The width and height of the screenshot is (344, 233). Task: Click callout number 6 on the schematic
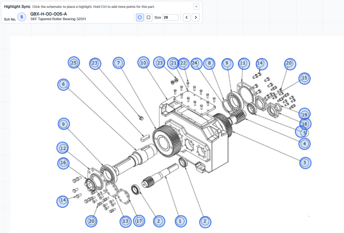(63, 84)
